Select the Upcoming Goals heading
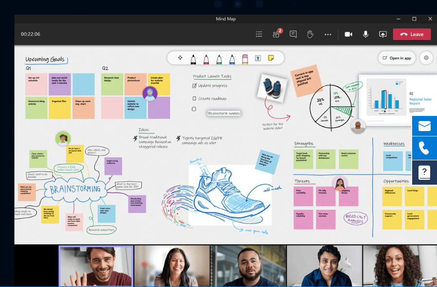 (x=45, y=59)
